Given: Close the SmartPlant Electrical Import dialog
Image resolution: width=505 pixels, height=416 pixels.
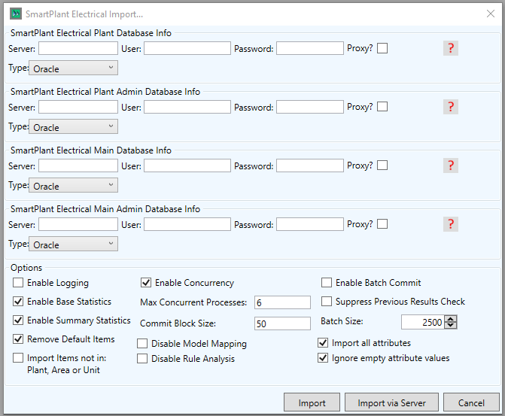Looking at the screenshot, I should pos(490,14).
